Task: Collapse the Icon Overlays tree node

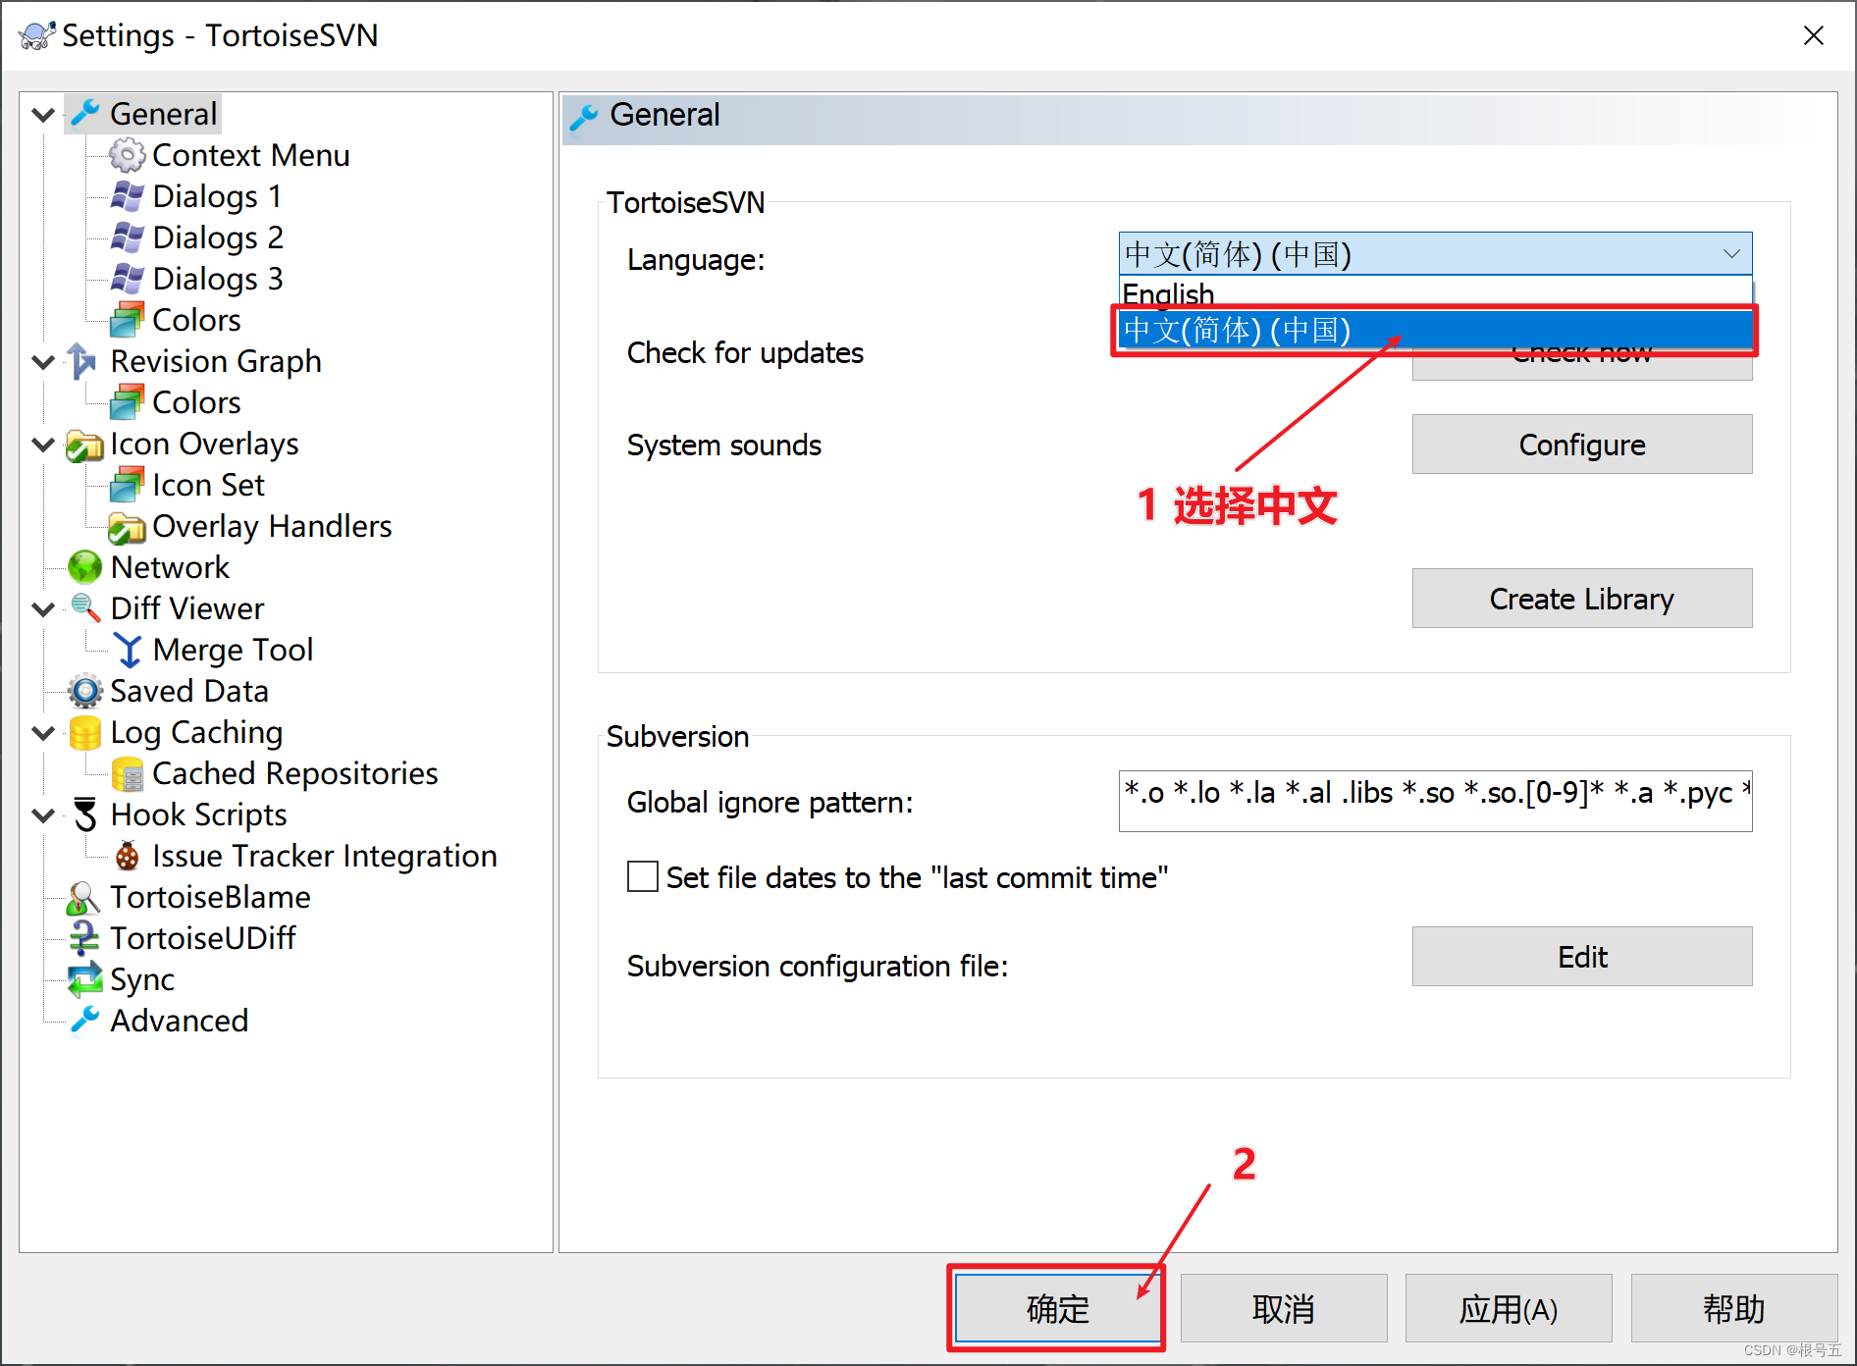Action: pos(43,445)
